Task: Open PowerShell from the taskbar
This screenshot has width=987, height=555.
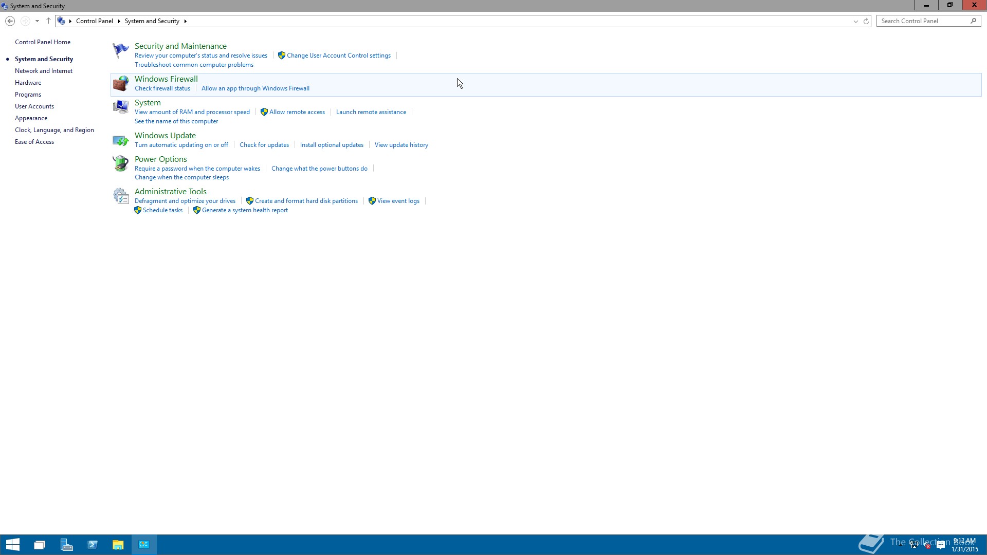Action: click(93, 545)
